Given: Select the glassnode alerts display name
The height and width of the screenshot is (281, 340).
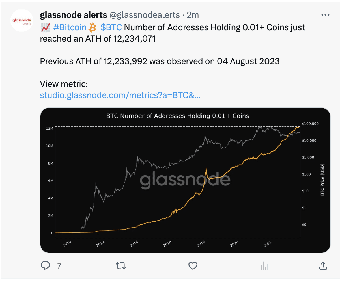Looking at the screenshot, I should point(73,15).
